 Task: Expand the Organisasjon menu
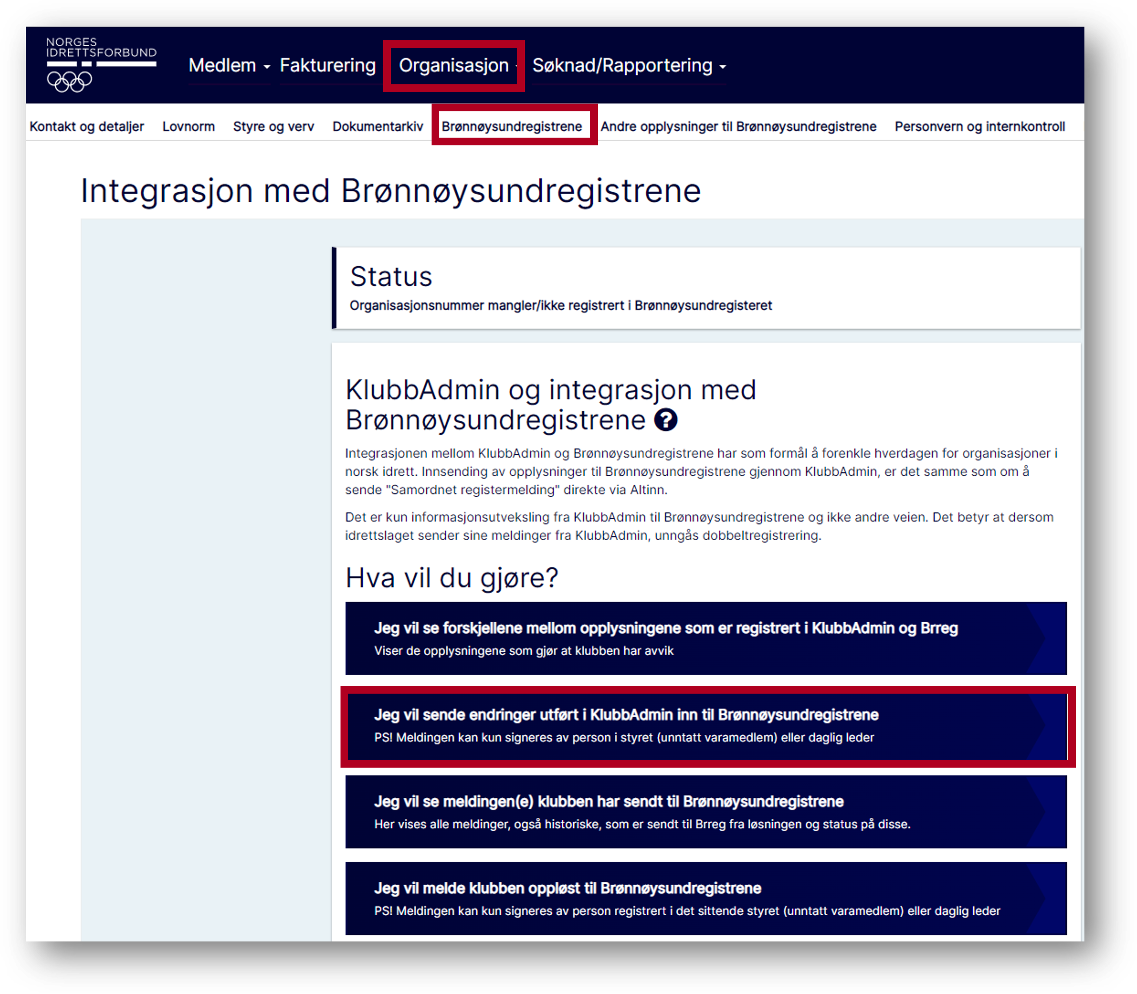point(455,65)
